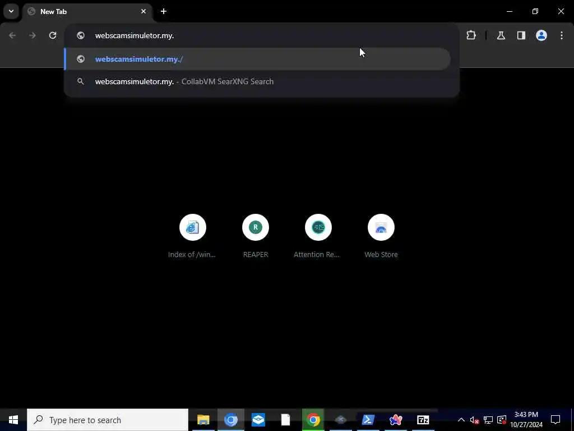Image resolution: width=574 pixels, height=431 pixels.
Task: Open the REAPER shortcut tile
Action: pos(256,236)
